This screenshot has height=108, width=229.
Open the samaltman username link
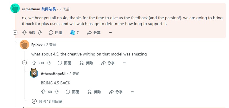31,9
